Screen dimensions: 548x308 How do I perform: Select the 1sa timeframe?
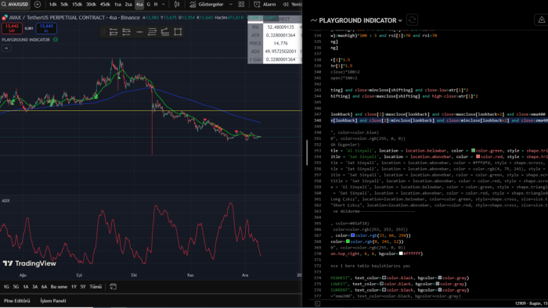pyautogui.click(x=117, y=5)
